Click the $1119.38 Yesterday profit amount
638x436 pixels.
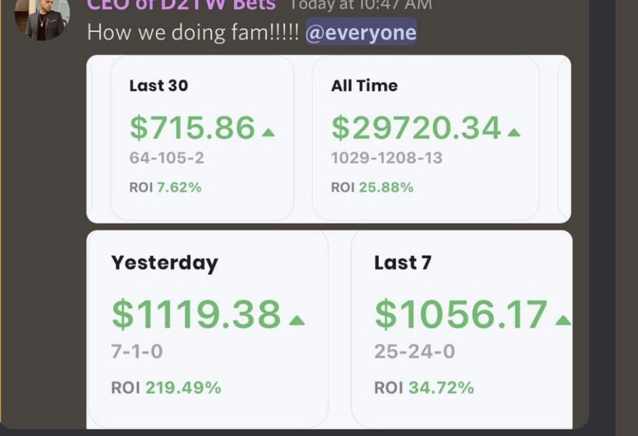coord(196,314)
